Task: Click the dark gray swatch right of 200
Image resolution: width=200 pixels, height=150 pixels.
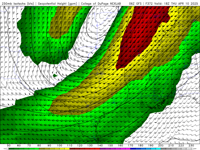Action: [163, 149]
